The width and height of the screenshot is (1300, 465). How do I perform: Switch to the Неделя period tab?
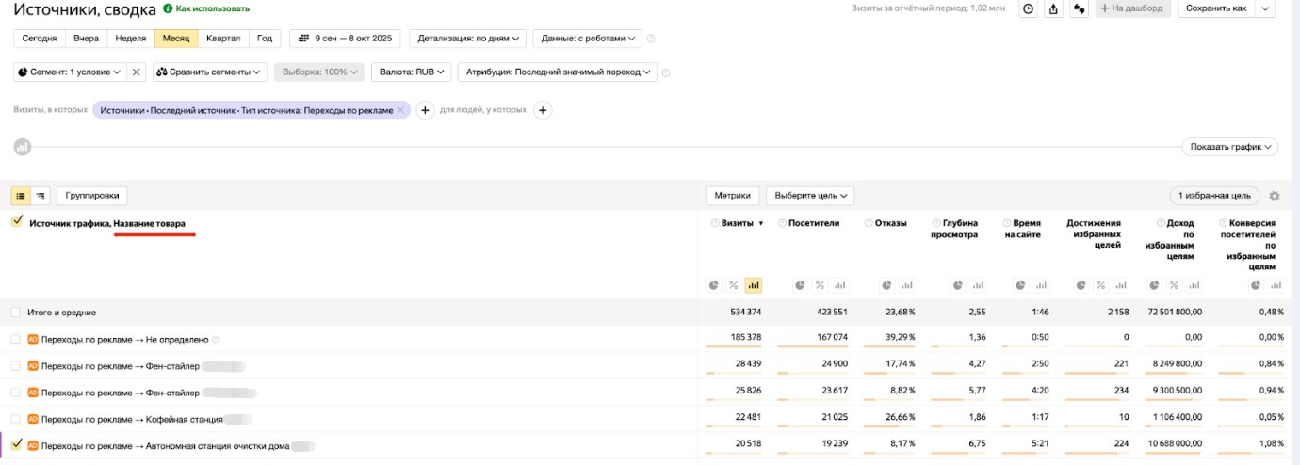130,39
